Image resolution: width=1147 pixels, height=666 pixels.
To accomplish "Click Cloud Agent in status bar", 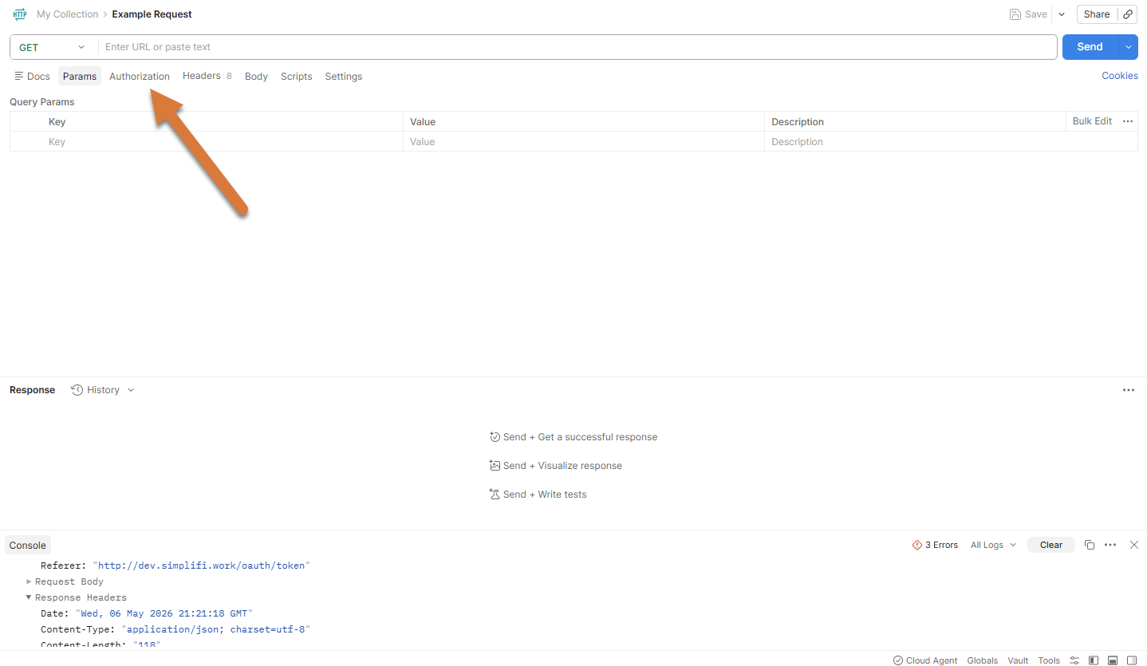I will [925, 660].
